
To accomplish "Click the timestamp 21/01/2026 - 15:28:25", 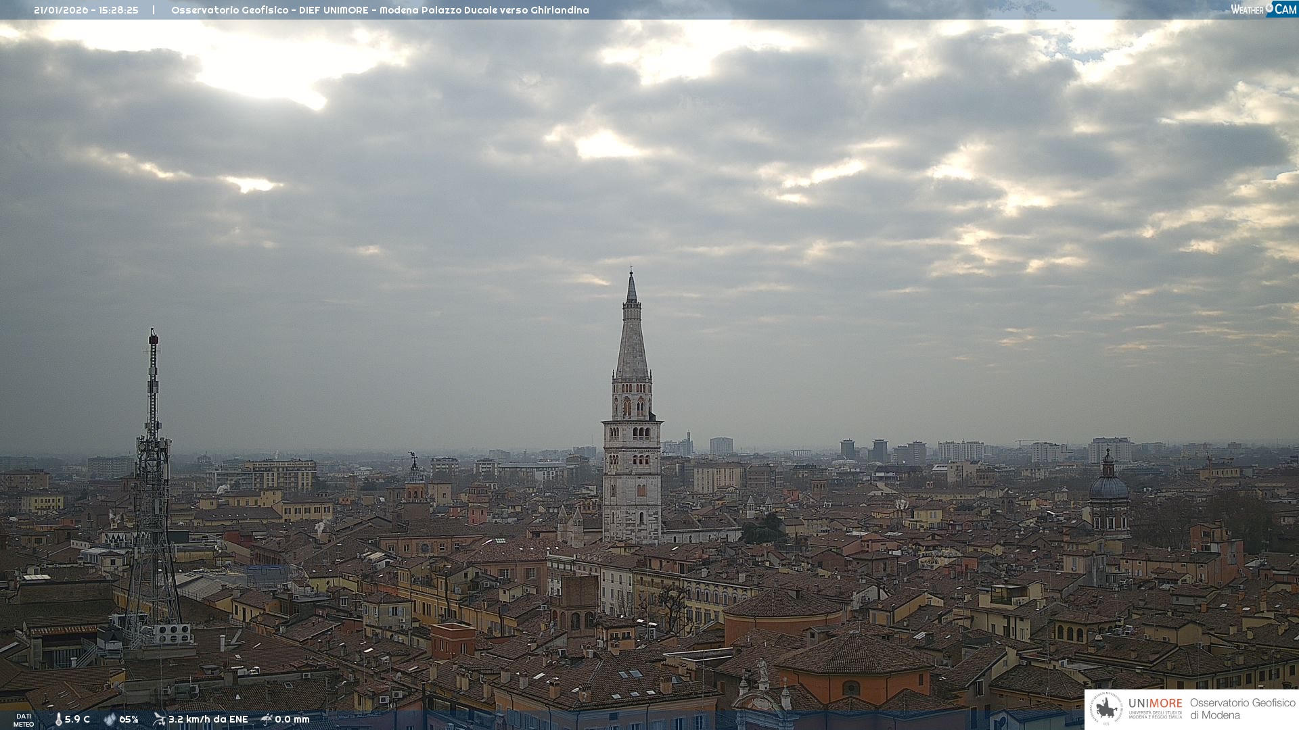I will 86,10.
